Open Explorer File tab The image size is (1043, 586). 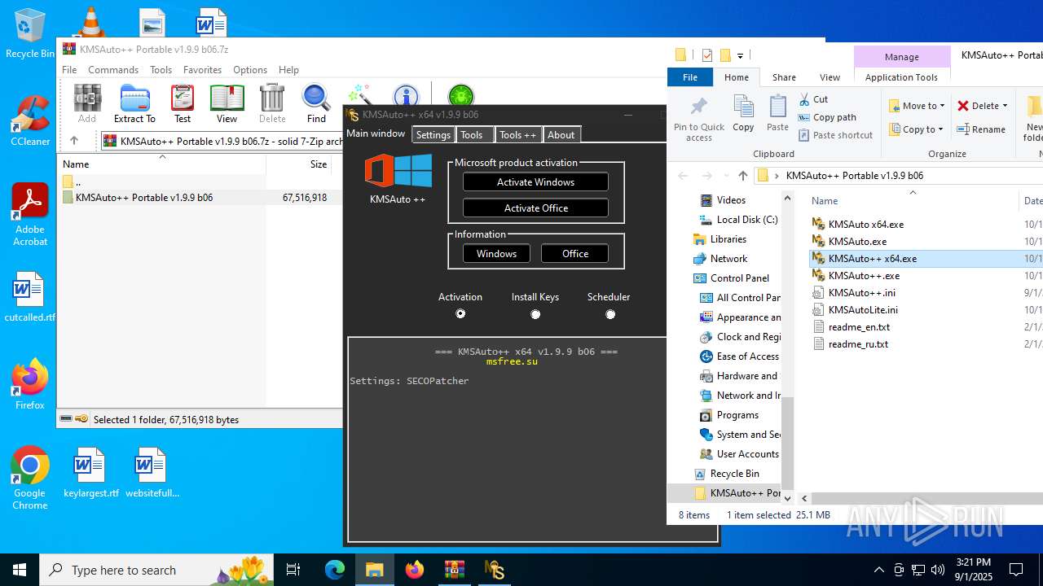689,77
